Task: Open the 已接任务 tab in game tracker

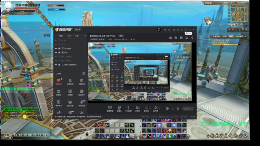Action: pos(216,36)
